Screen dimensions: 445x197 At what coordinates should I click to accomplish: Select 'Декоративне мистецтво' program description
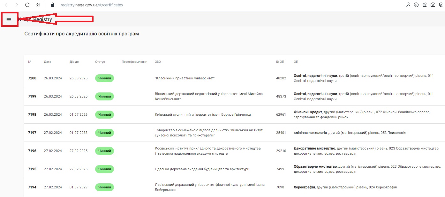coord(366,151)
